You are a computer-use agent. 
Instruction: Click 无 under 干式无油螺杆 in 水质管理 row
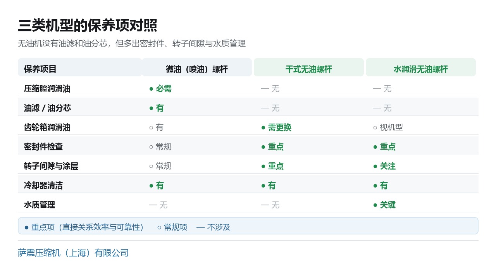click(270, 205)
